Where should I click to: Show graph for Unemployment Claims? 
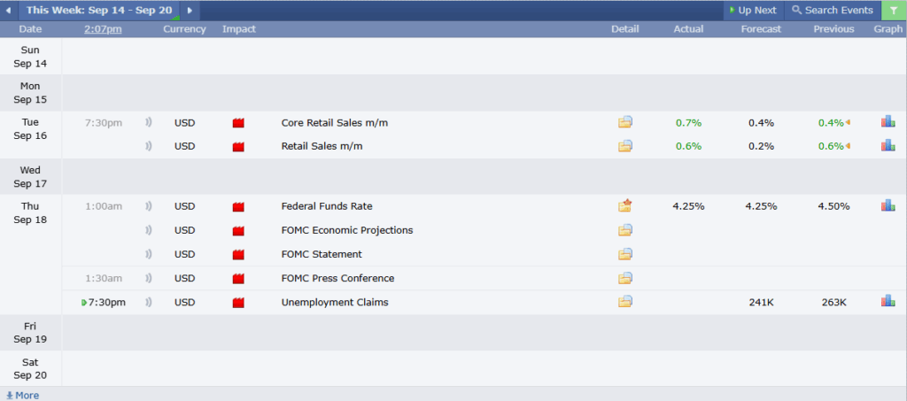tap(888, 302)
